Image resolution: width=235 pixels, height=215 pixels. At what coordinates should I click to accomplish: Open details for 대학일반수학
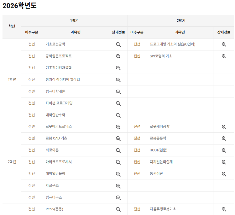[118, 115]
